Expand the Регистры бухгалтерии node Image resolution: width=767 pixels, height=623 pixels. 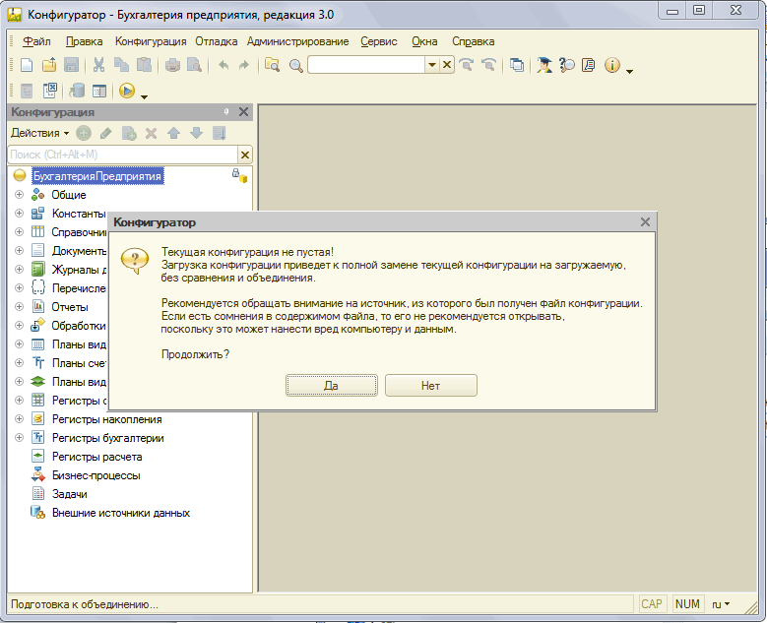[x=19, y=438]
